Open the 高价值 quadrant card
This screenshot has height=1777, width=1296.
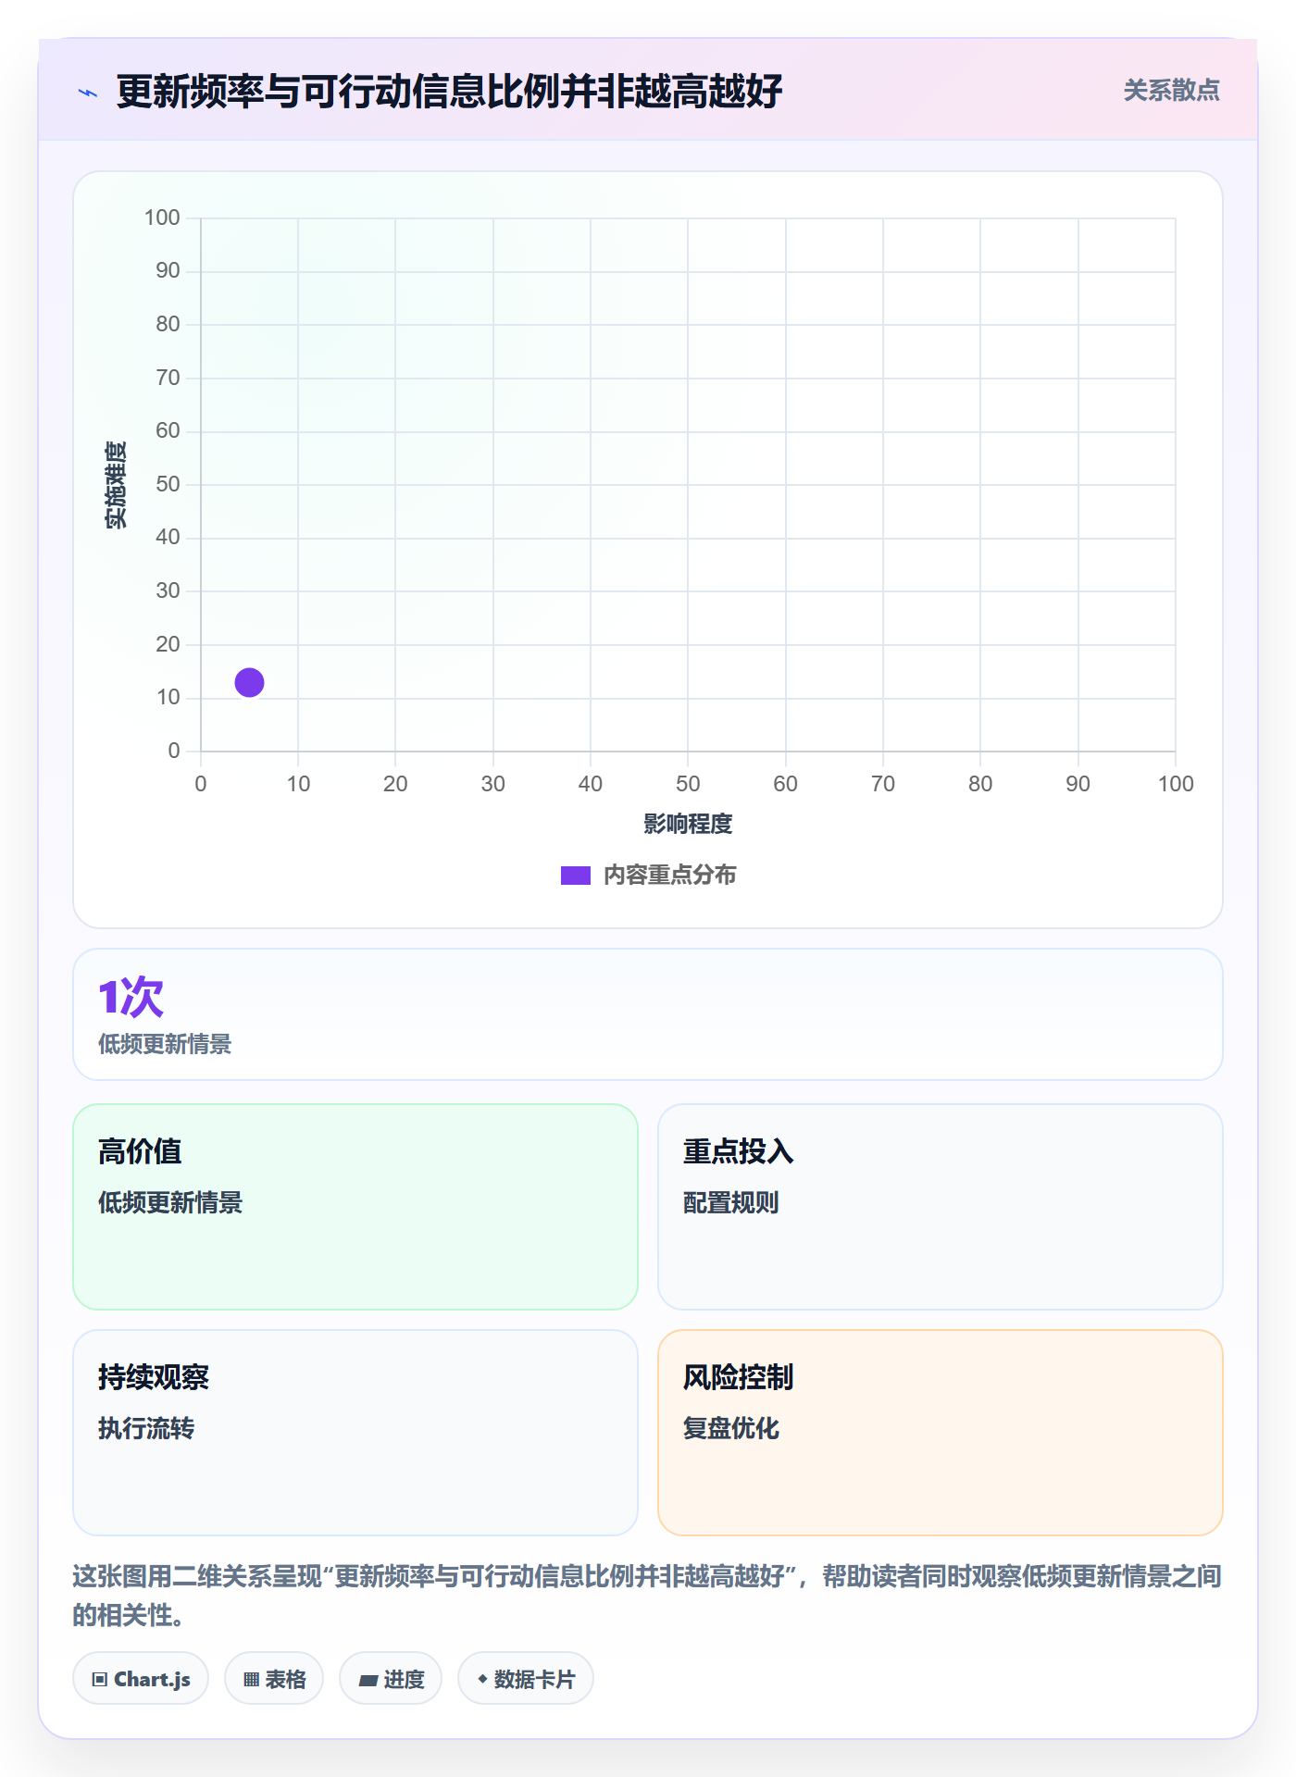pyautogui.click(x=355, y=1207)
